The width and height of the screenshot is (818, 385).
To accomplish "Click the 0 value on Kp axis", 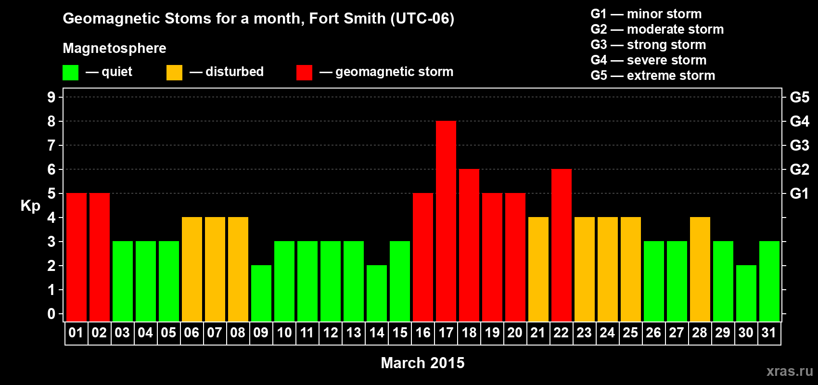I will [x=51, y=314].
